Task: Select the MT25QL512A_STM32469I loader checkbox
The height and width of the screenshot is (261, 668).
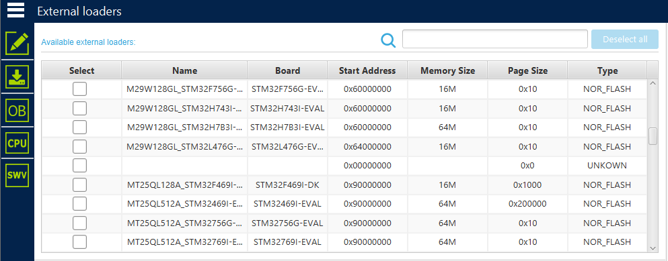Action: [79, 204]
